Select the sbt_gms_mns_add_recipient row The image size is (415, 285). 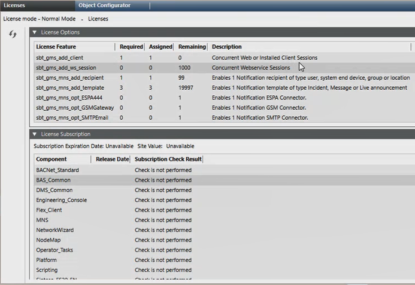click(69, 78)
